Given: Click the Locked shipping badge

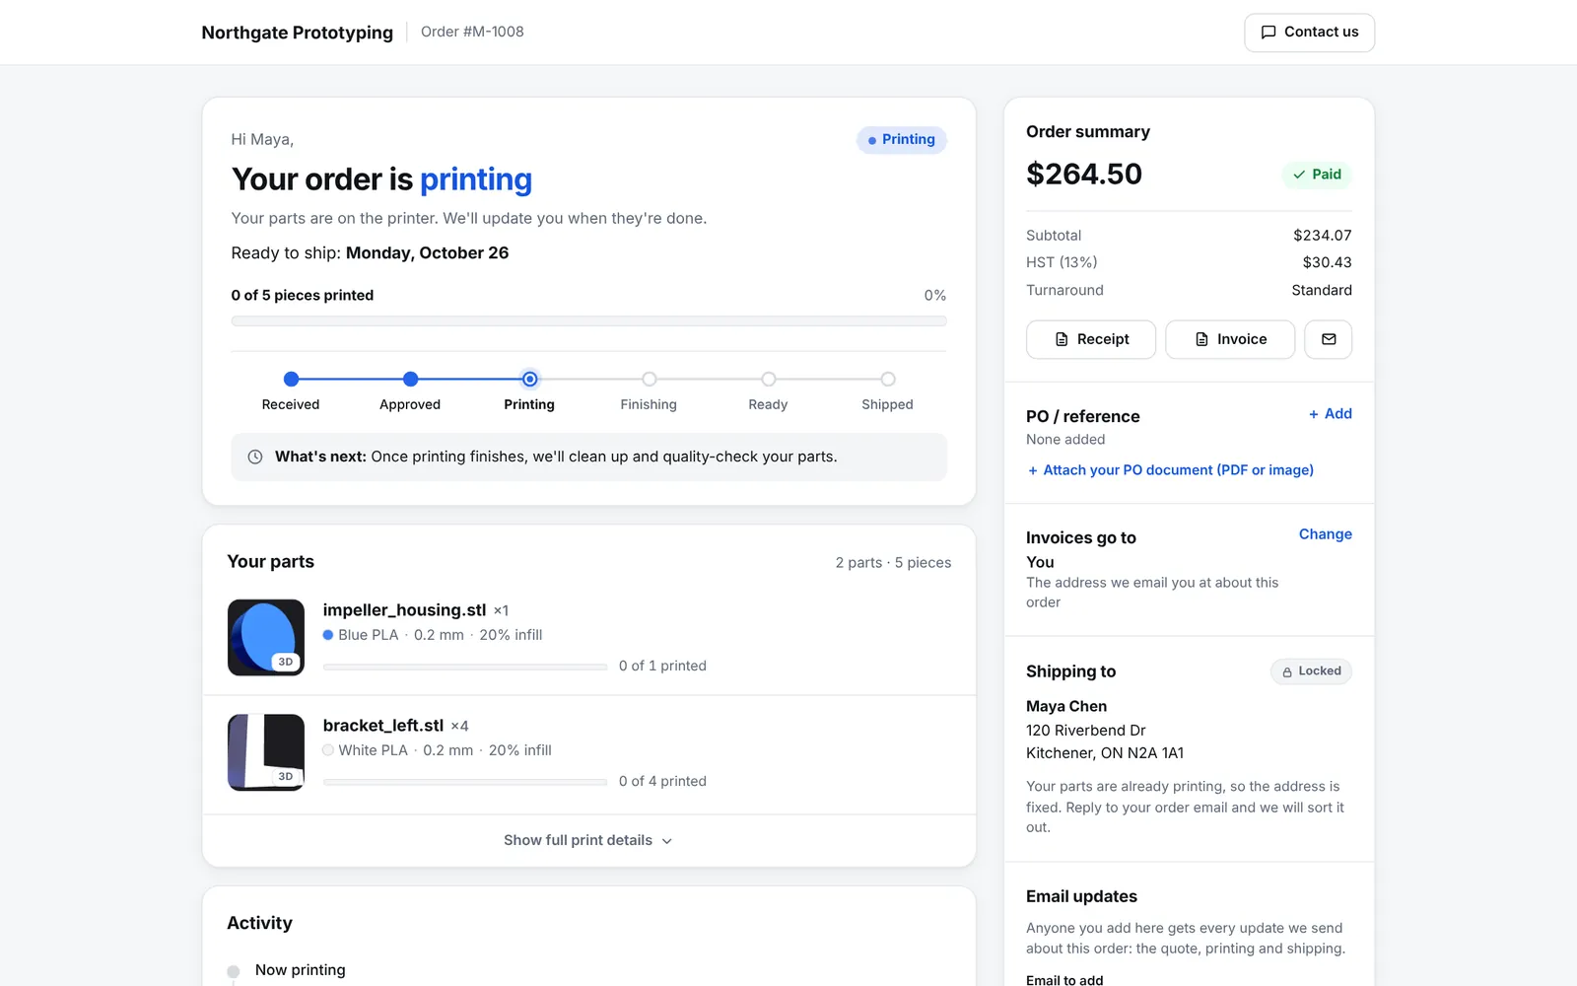Looking at the screenshot, I should coord(1311,671).
